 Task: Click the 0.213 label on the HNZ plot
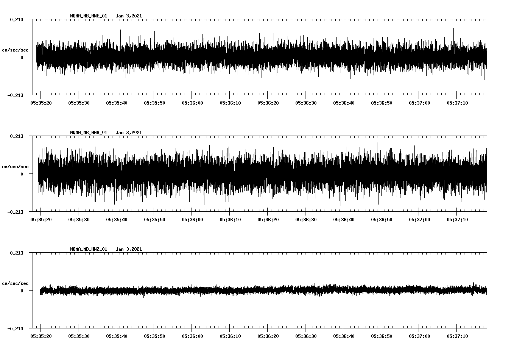[x=17, y=252]
